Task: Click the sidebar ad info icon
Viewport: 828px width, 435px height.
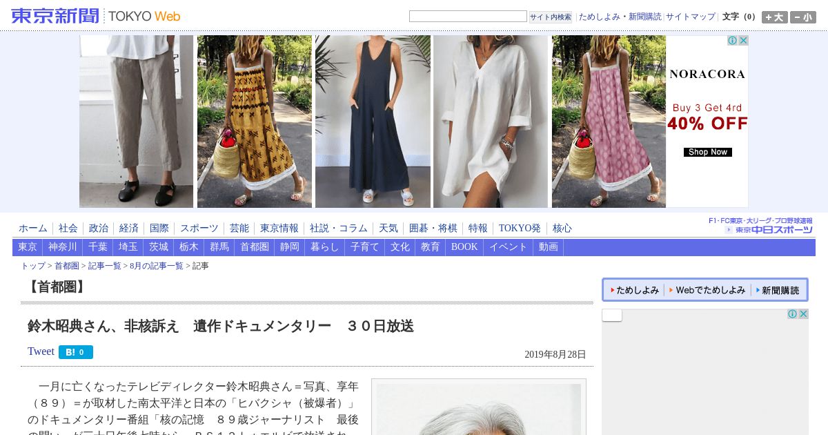Action: pyautogui.click(x=793, y=314)
